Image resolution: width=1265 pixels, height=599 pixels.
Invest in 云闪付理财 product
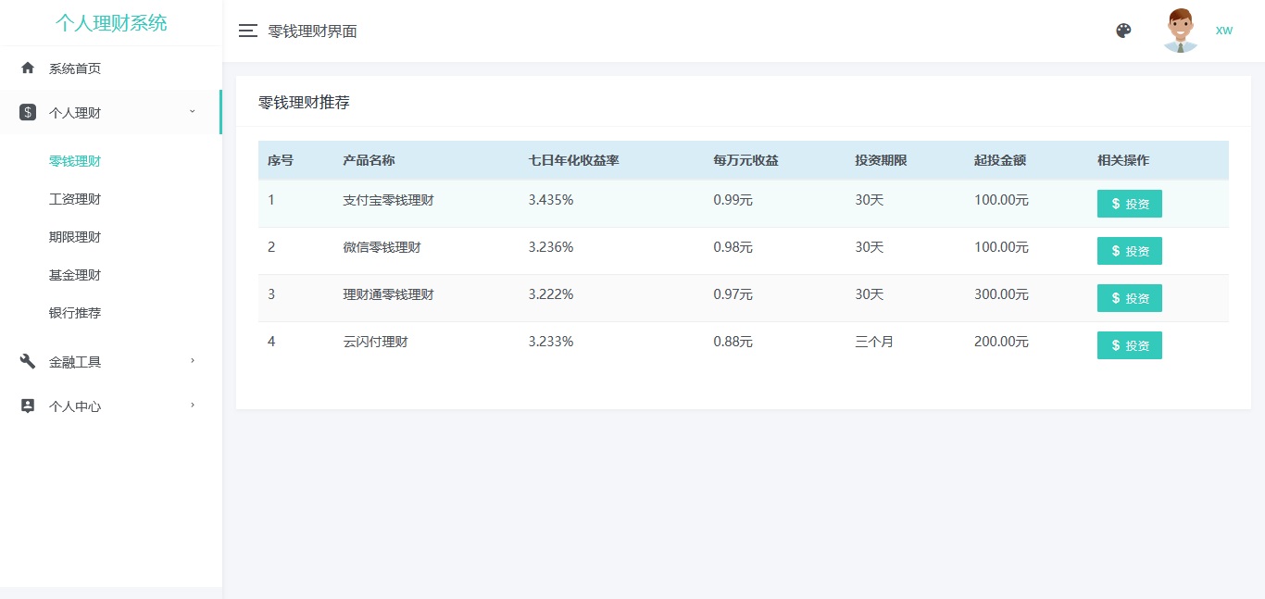tap(1129, 345)
